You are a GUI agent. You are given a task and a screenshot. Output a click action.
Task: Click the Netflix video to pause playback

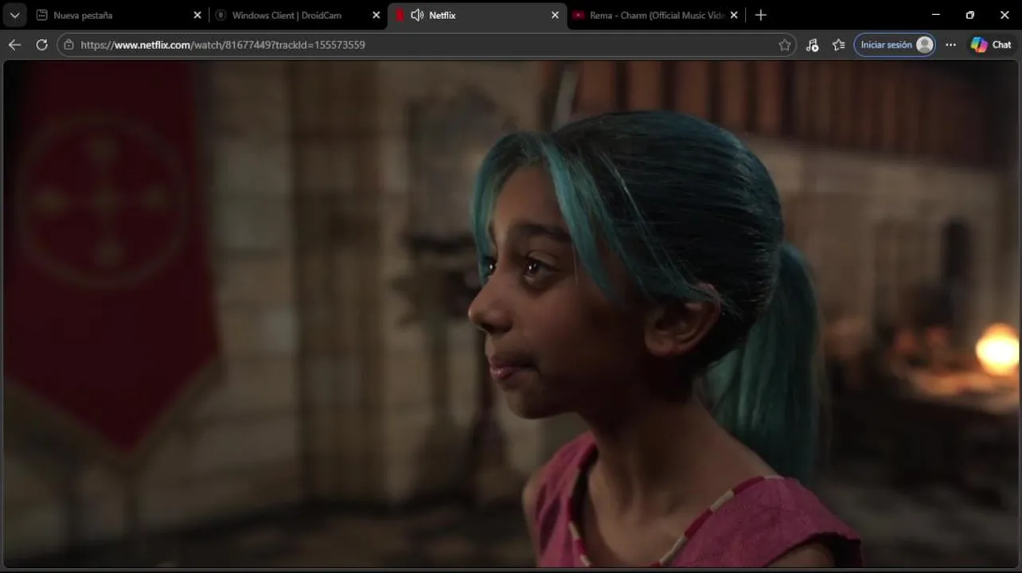click(x=511, y=314)
